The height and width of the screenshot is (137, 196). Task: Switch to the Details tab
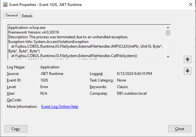pyautogui.click(x=27, y=16)
